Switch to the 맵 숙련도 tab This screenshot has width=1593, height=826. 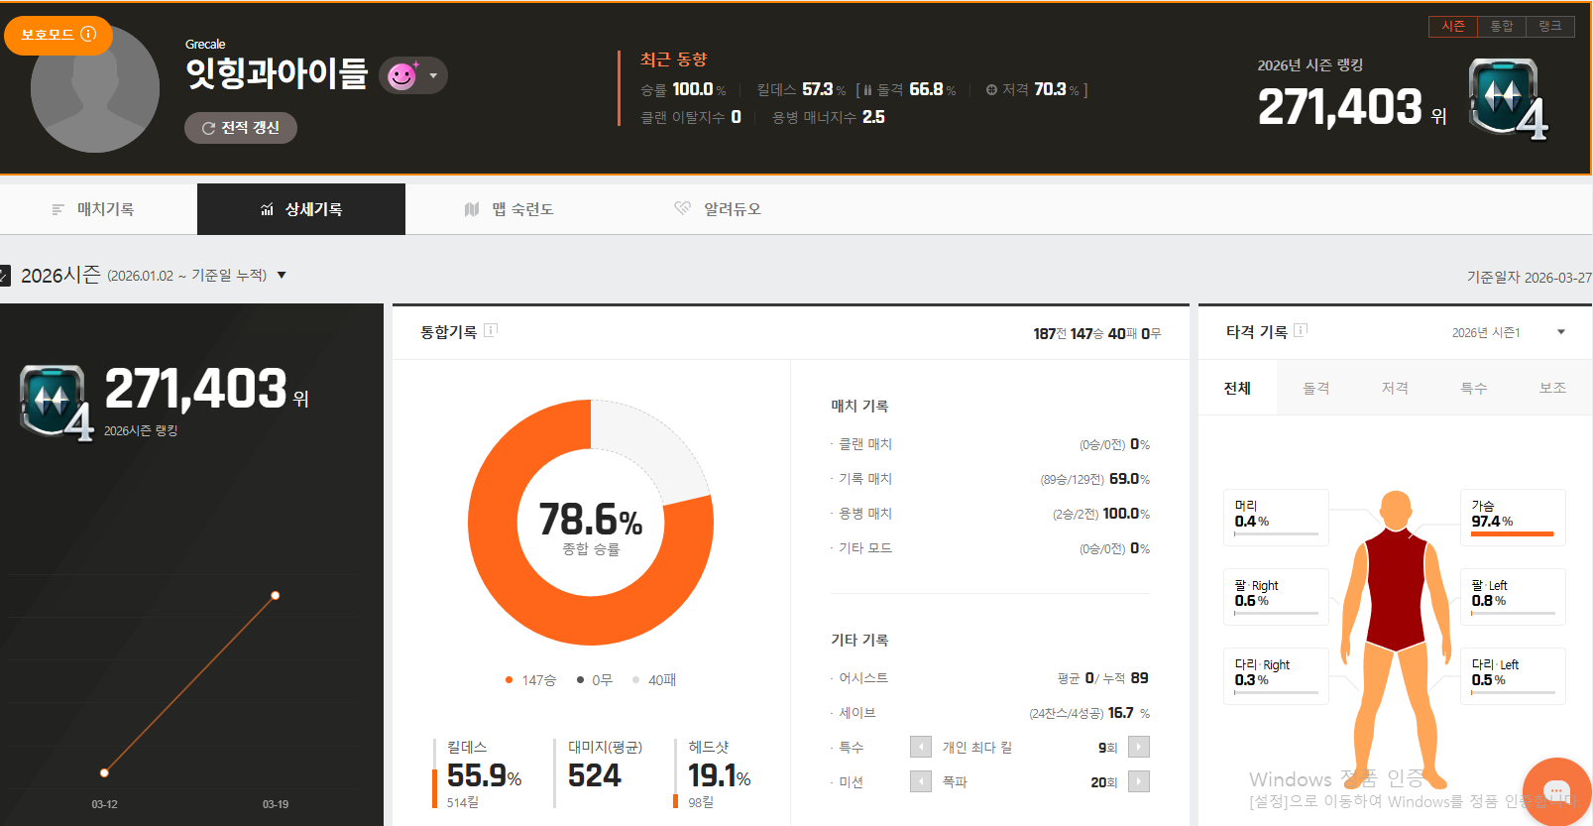point(510,209)
